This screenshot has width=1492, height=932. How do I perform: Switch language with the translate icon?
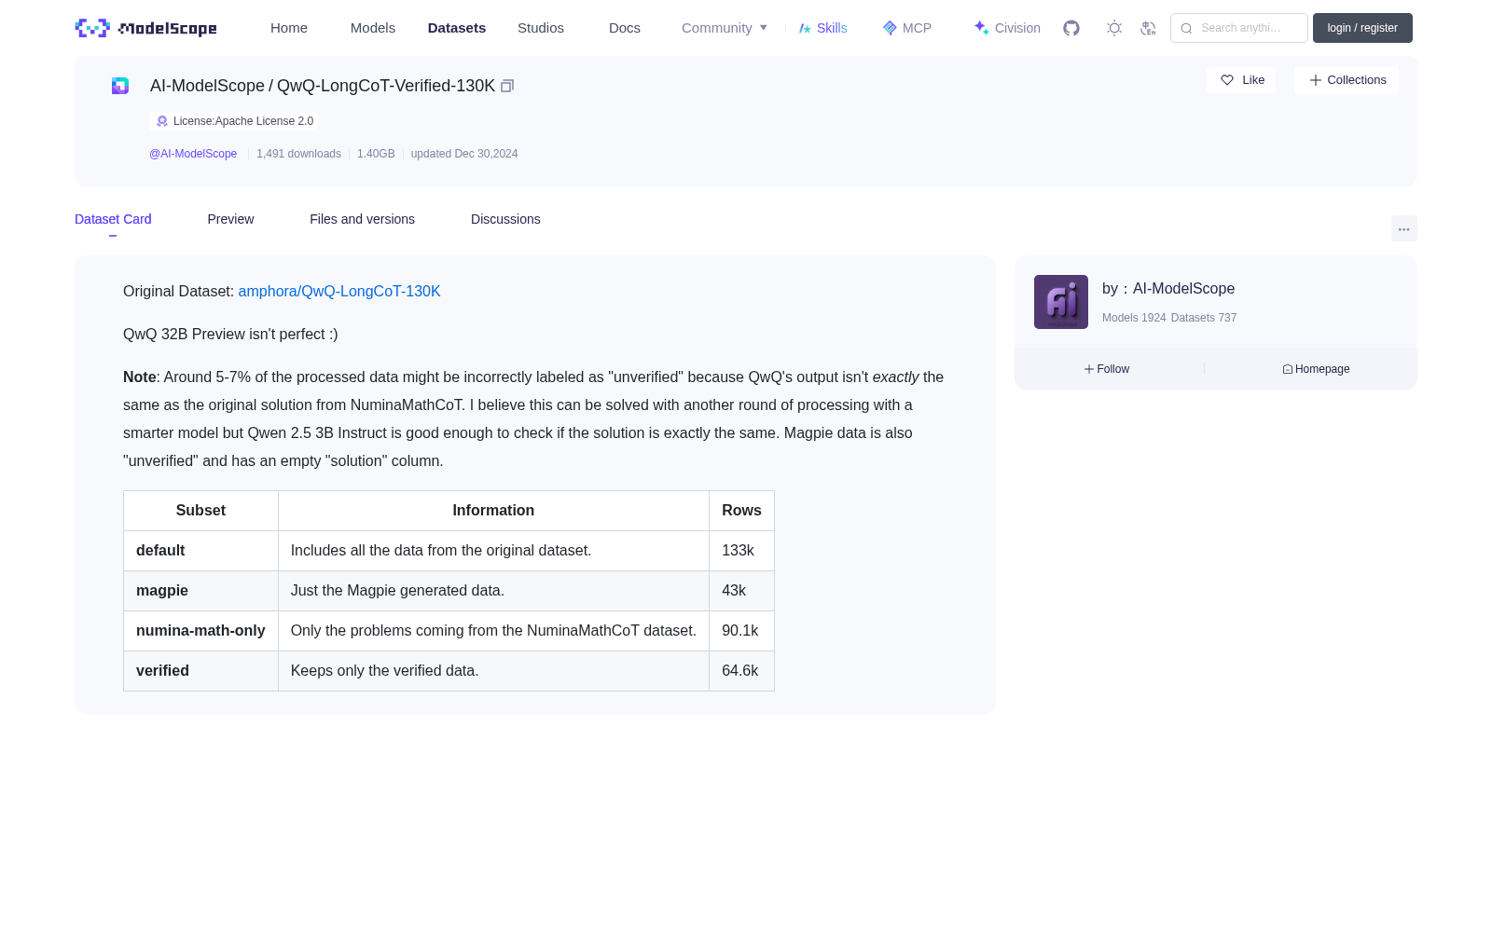[1148, 28]
